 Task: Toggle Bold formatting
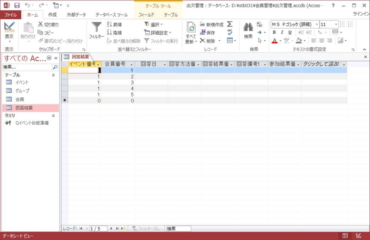pyautogui.click(x=274, y=32)
